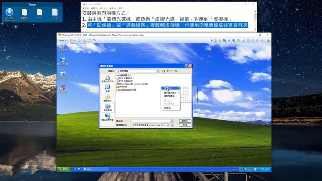The width and height of the screenshot is (322, 181).
Task: Click Send Ctrl+Alt+Del icon in VMware toolbar
Action: click(79, 40)
